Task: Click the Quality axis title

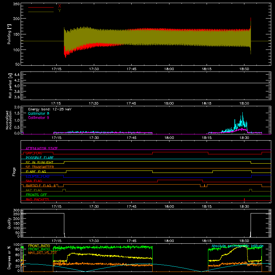Action: [9, 223]
